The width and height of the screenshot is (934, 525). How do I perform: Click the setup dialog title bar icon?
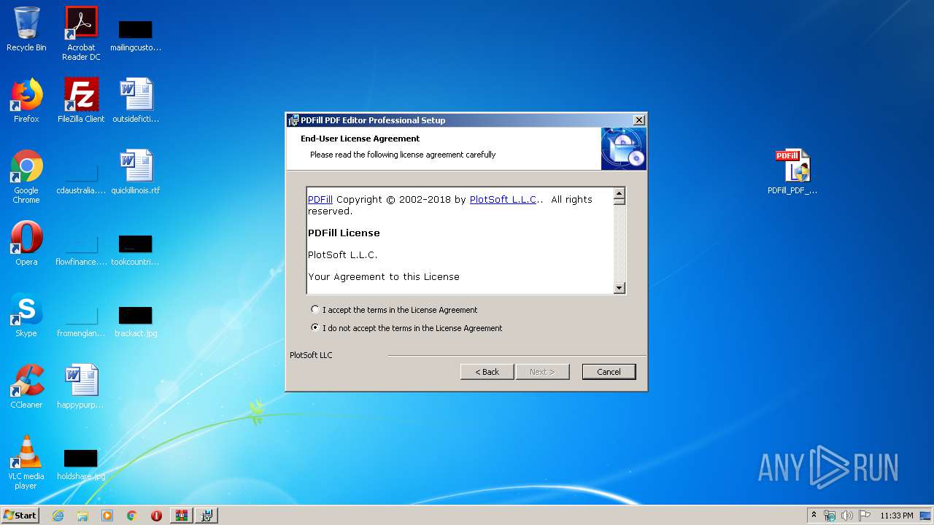point(293,120)
